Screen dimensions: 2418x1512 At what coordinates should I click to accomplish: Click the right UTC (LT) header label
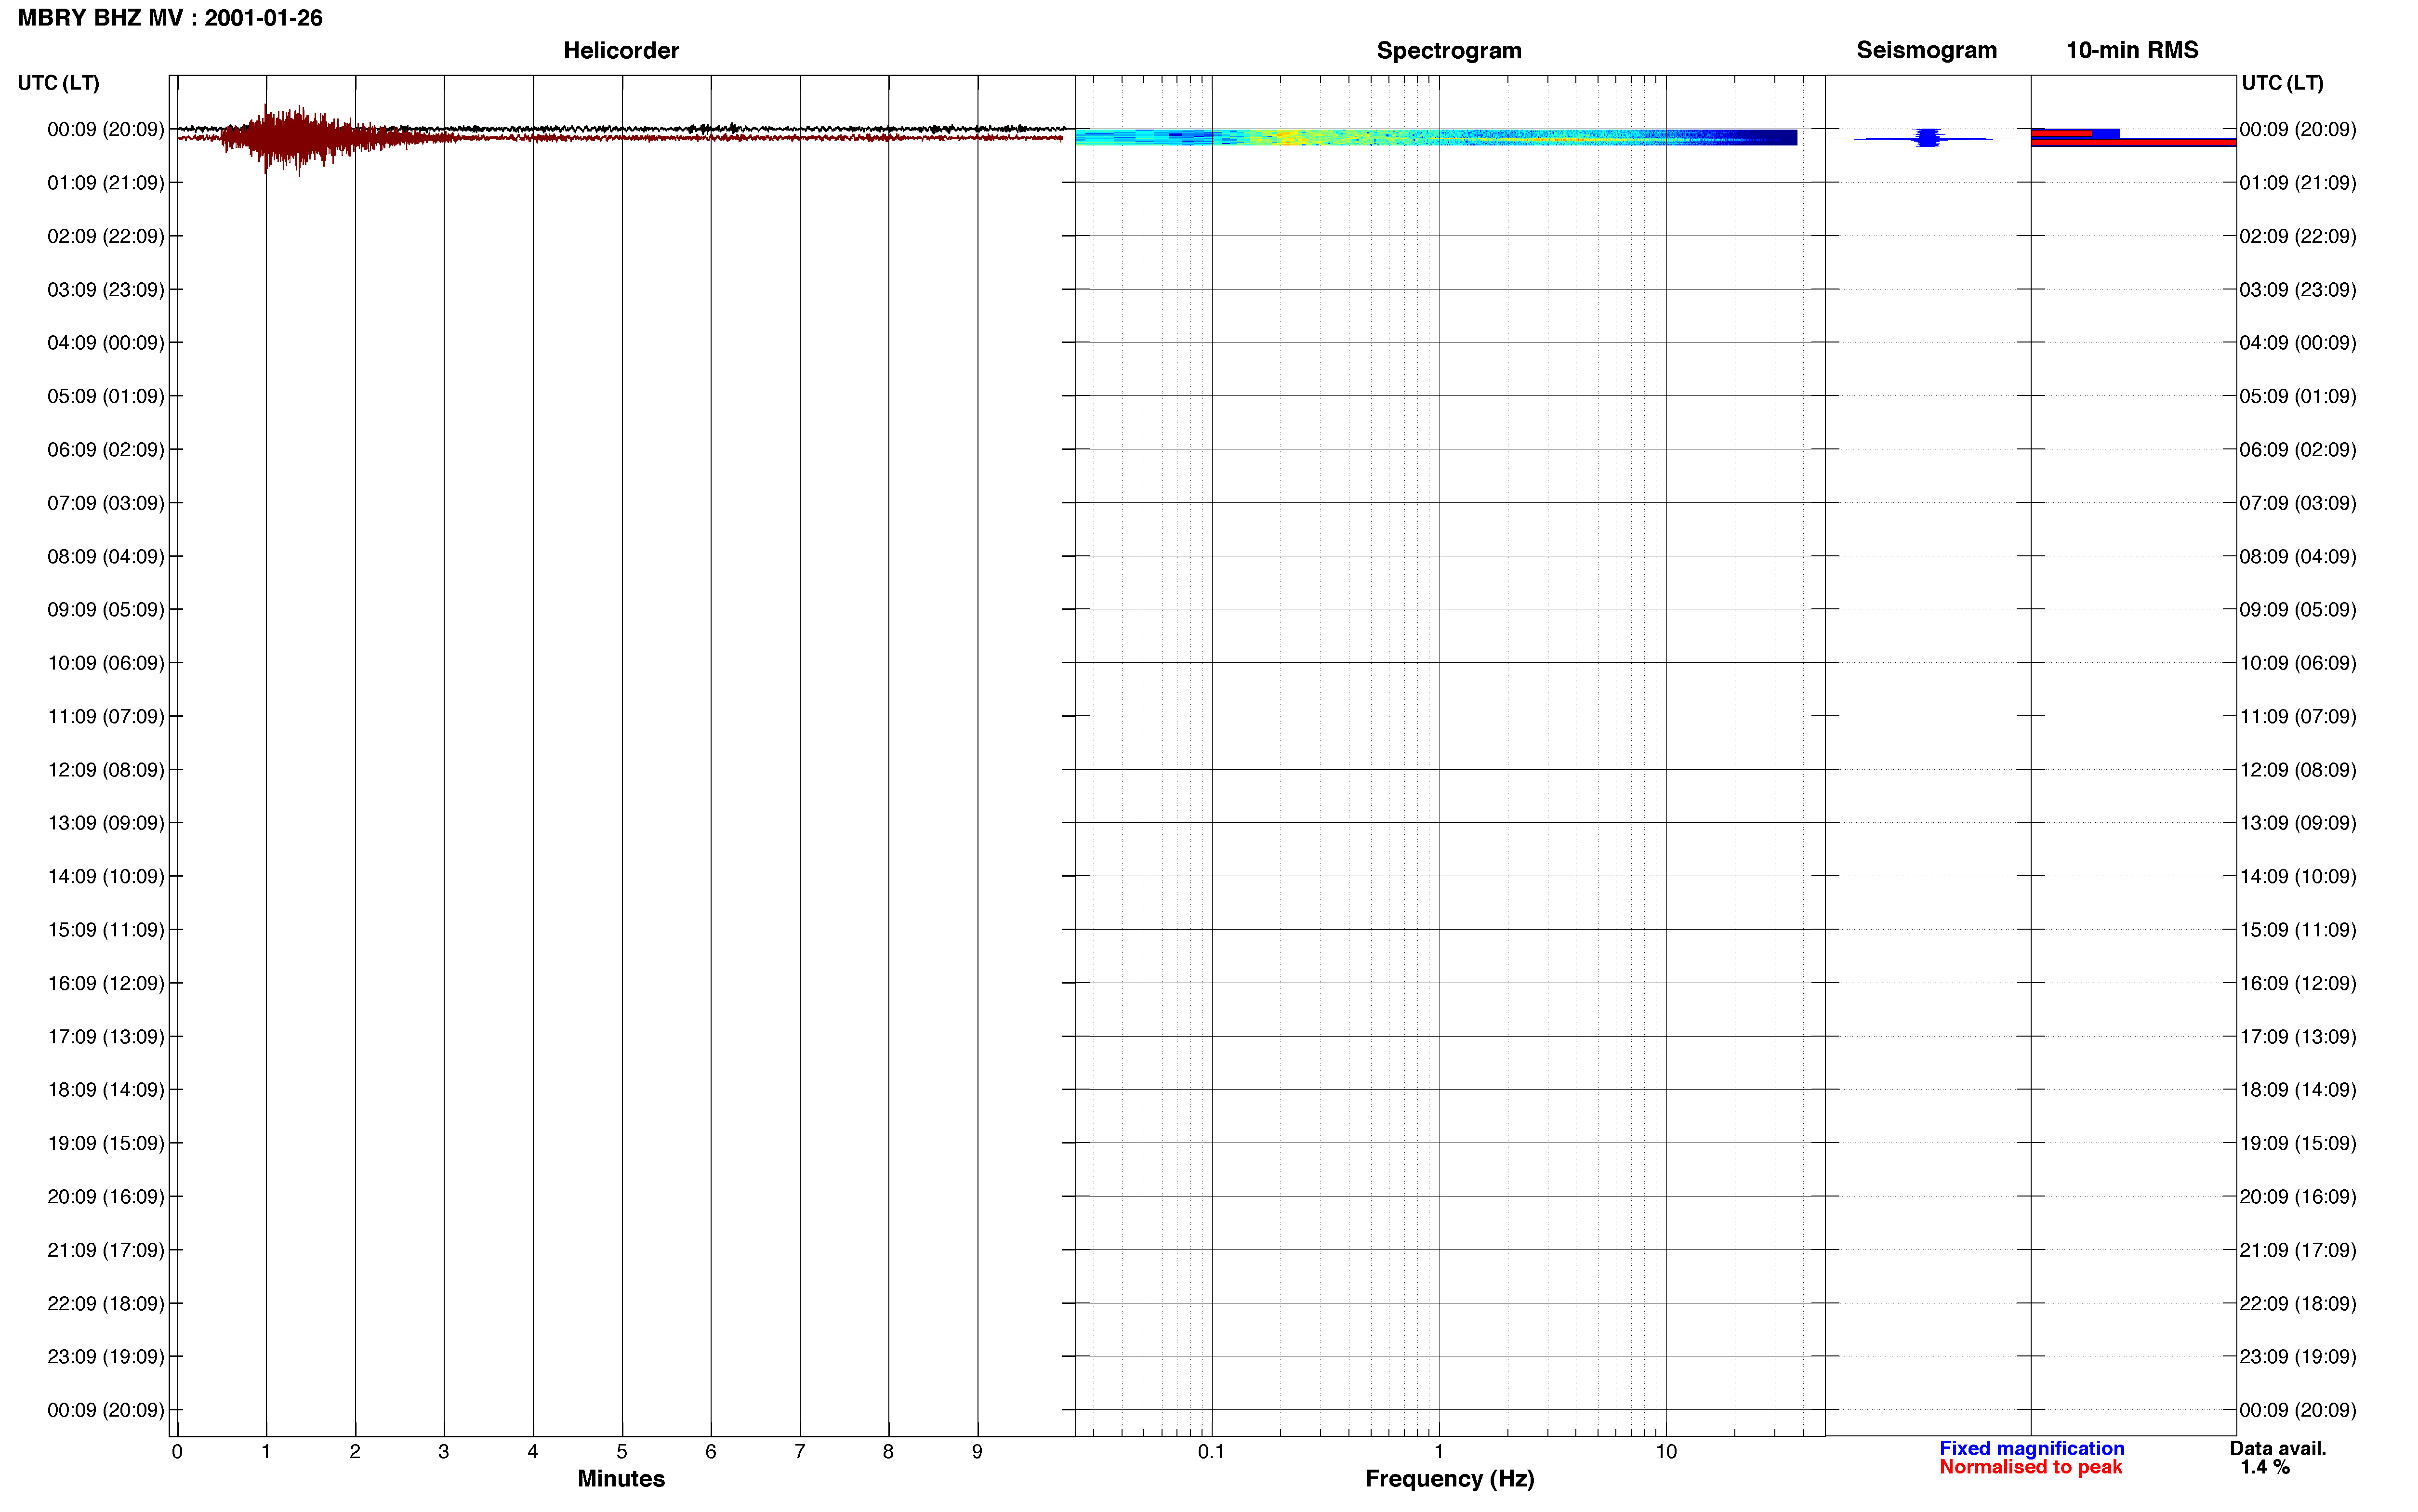coord(2282,83)
